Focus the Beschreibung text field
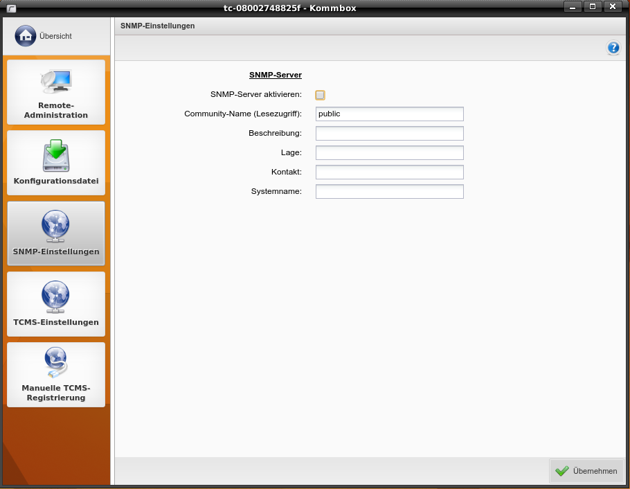 (389, 133)
